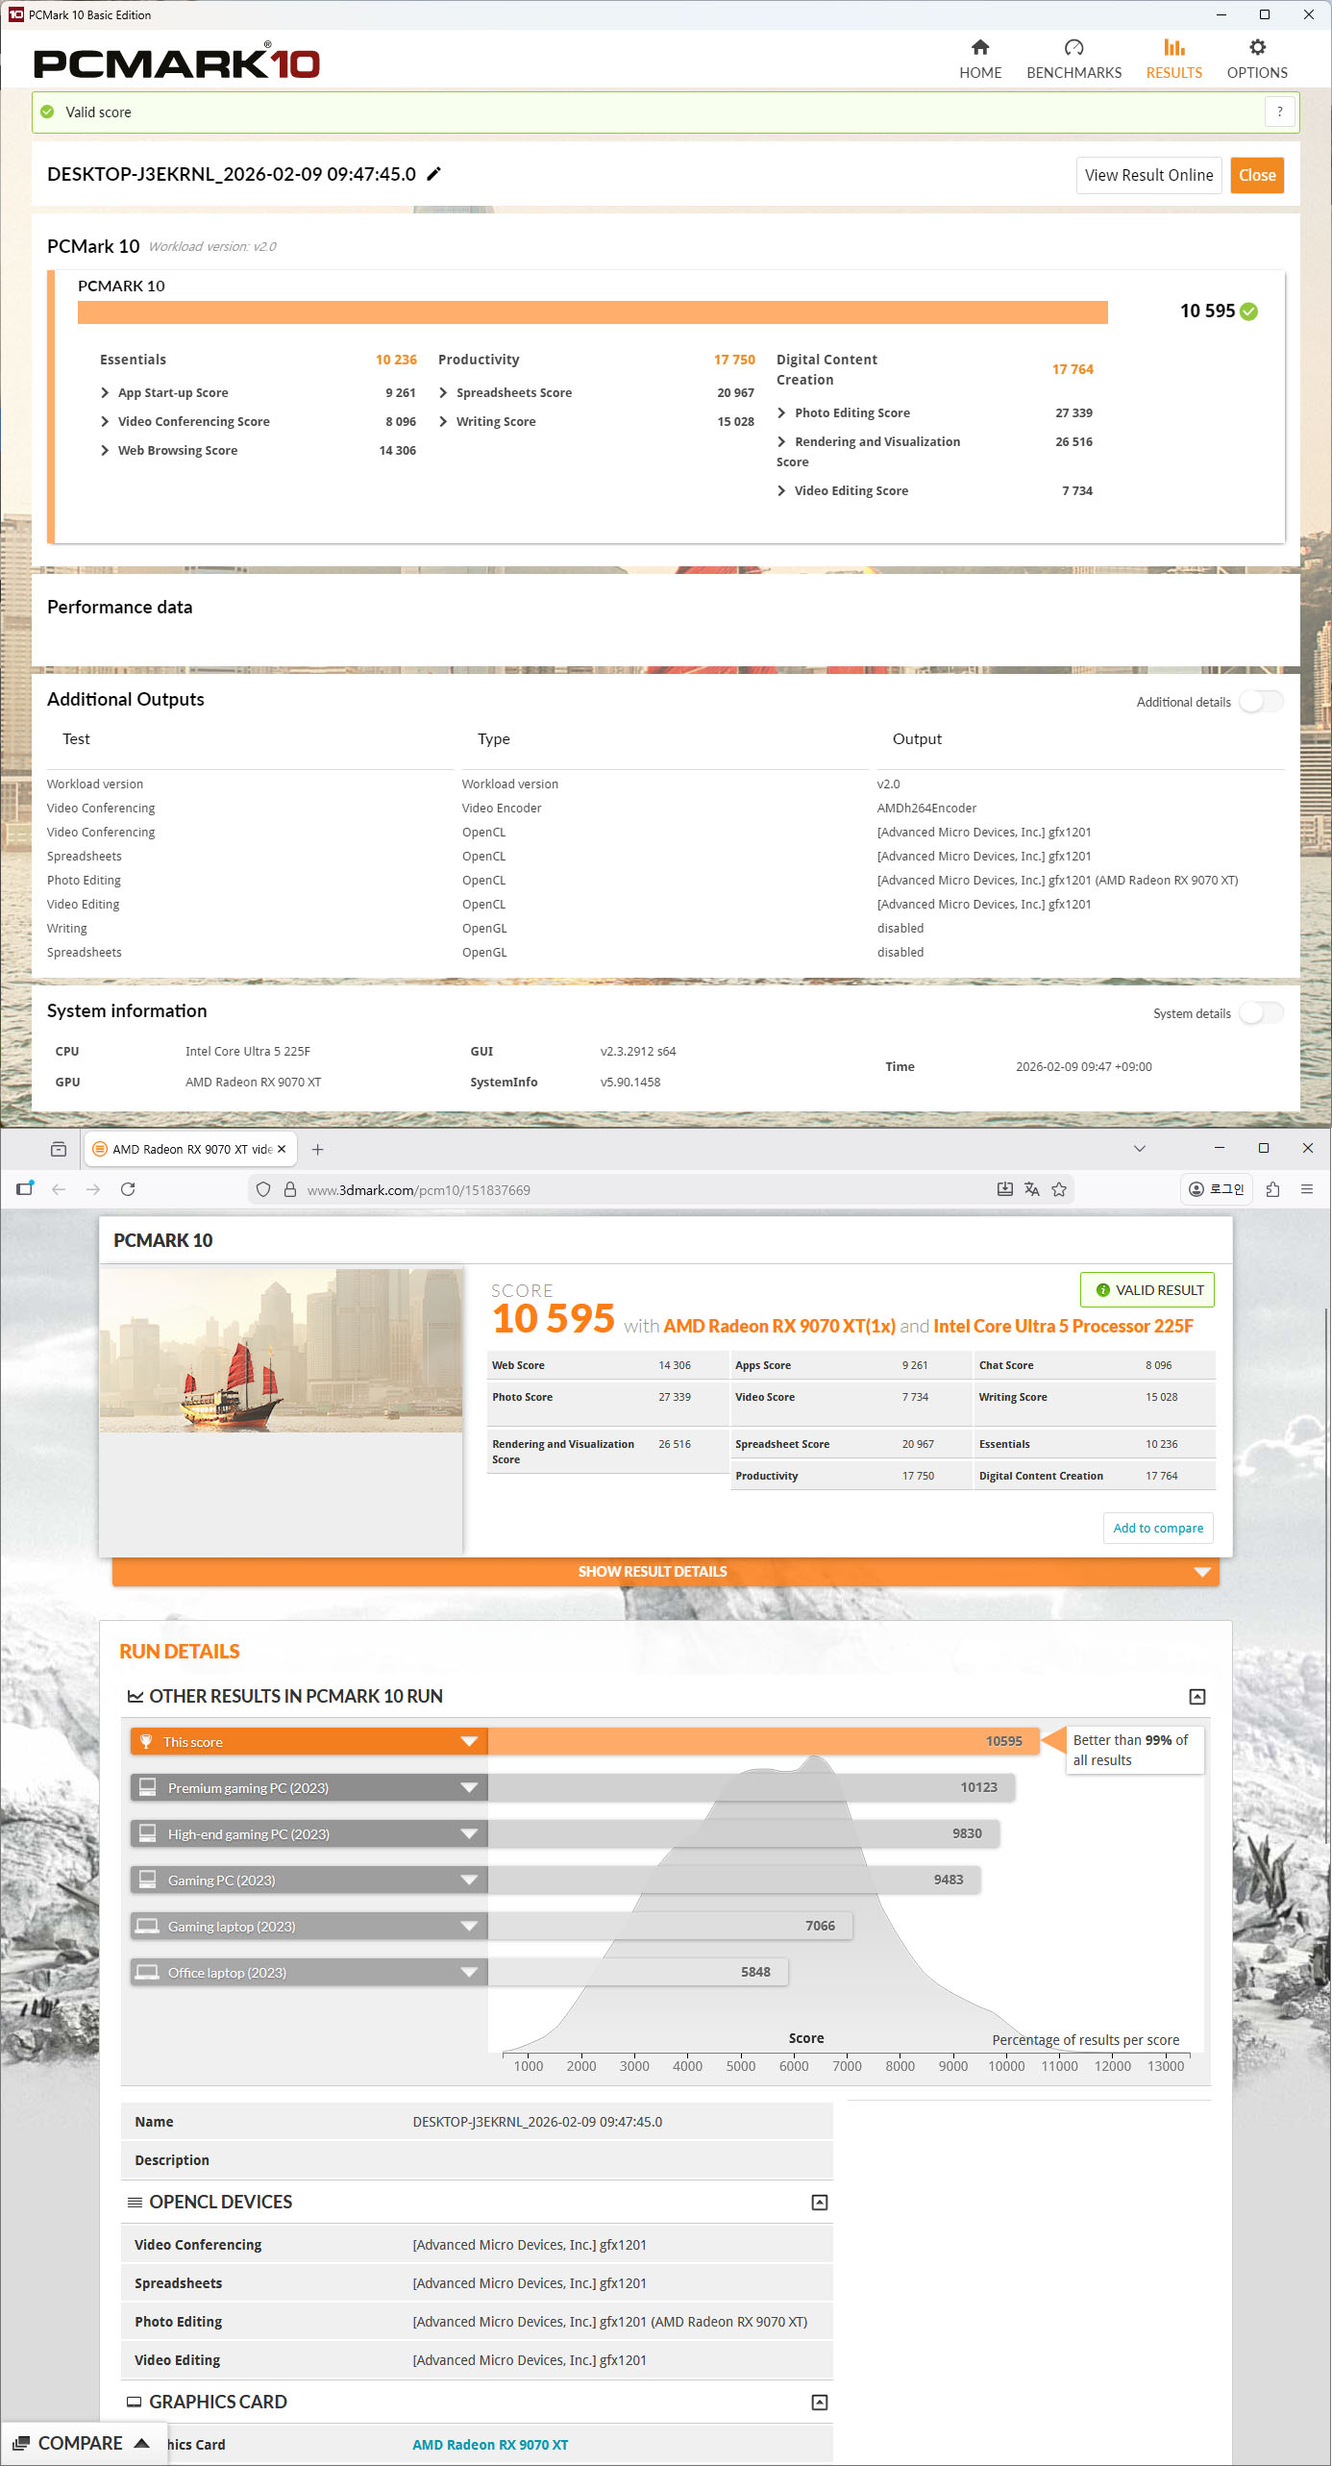
Task: Open the browser extensions puzzle icon
Action: 1272,1189
